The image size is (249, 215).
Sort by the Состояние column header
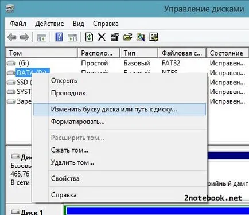[228, 53]
